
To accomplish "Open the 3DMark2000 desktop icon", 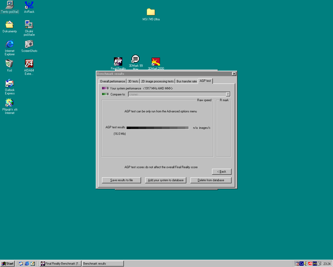I will (156, 62).
